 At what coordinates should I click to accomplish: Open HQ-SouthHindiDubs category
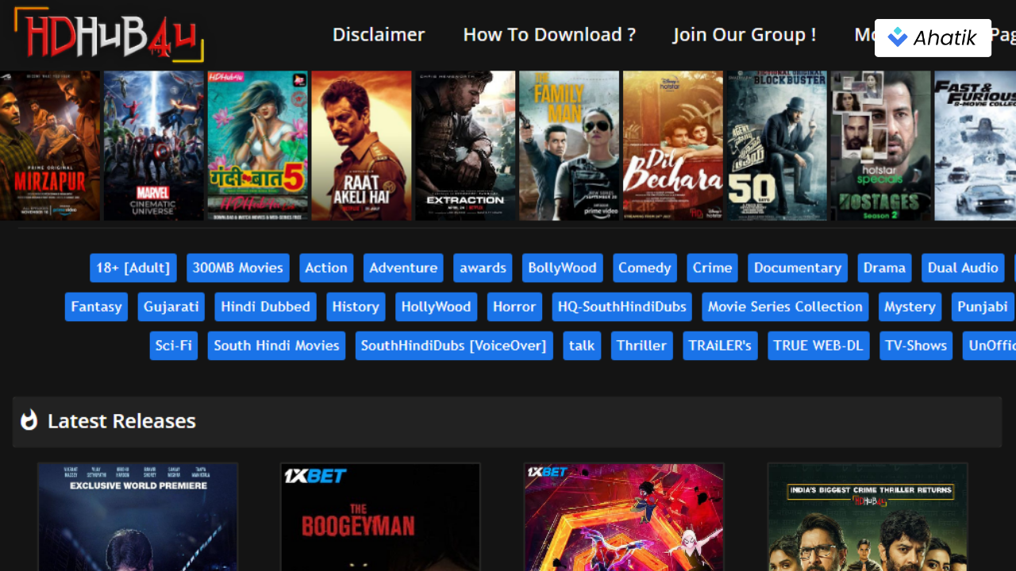[622, 307]
